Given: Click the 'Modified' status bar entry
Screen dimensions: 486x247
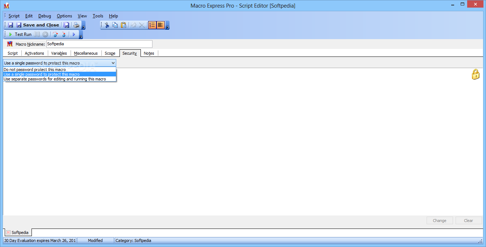Looking at the screenshot, I should tap(95, 240).
